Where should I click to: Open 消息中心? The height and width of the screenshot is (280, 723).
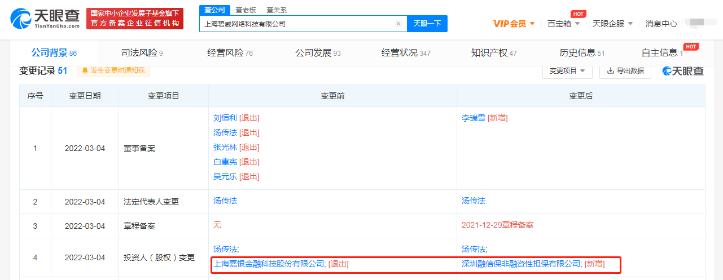click(661, 24)
